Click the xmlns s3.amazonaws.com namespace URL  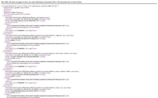(40, 6)
